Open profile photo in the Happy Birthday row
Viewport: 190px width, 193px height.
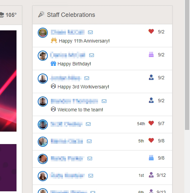point(43,56)
